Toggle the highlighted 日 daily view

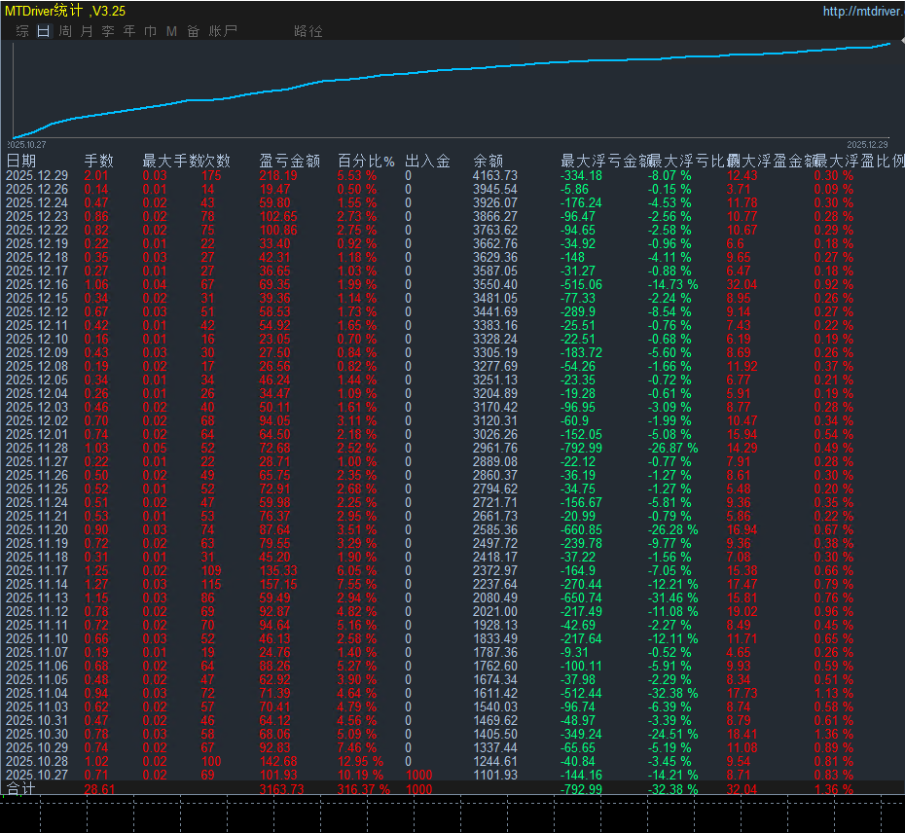coord(41,30)
